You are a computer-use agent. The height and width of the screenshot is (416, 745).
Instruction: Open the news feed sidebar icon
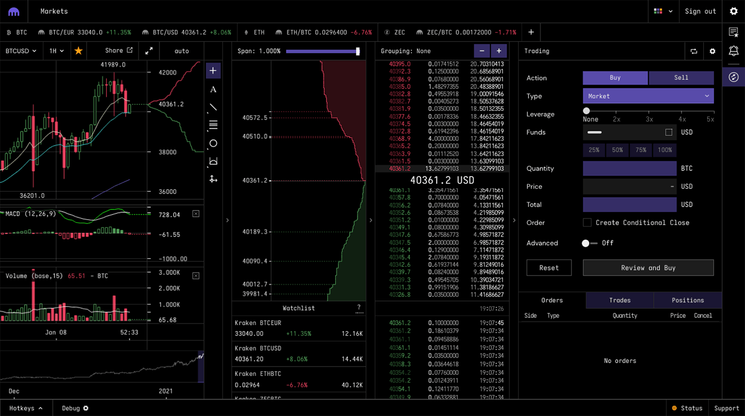point(734,32)
